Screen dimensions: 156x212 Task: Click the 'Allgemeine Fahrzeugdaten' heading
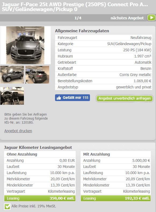(82, 31)
